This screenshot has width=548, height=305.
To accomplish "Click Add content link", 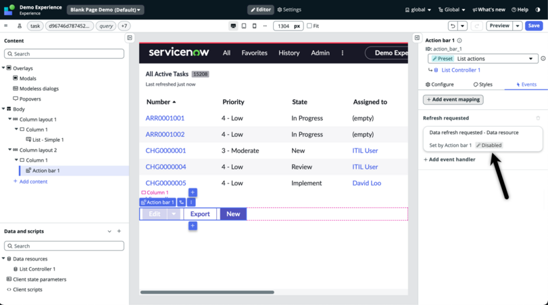I will click(x=30, y=182).
